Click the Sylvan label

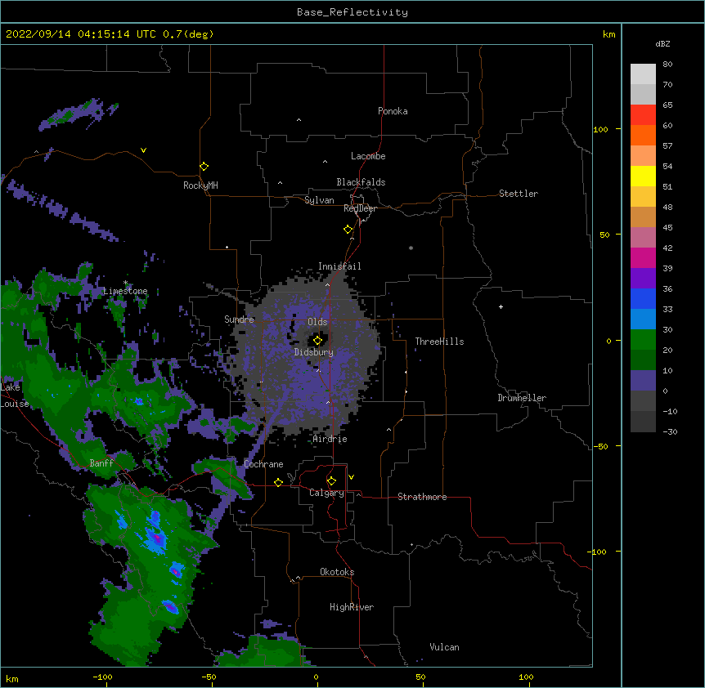pyautogui.click(x=319, y=200)
